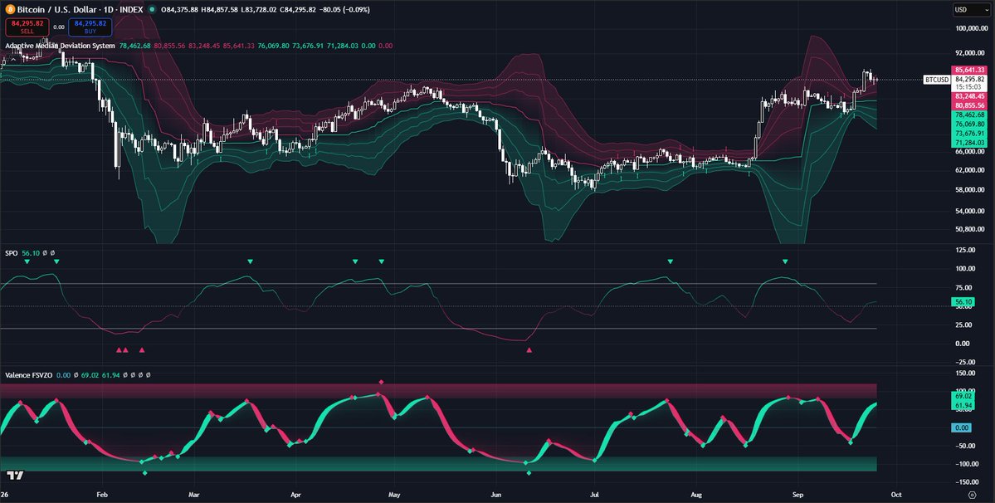
Task: Open the USD currency dropdown
Action: tap(971, 9)
